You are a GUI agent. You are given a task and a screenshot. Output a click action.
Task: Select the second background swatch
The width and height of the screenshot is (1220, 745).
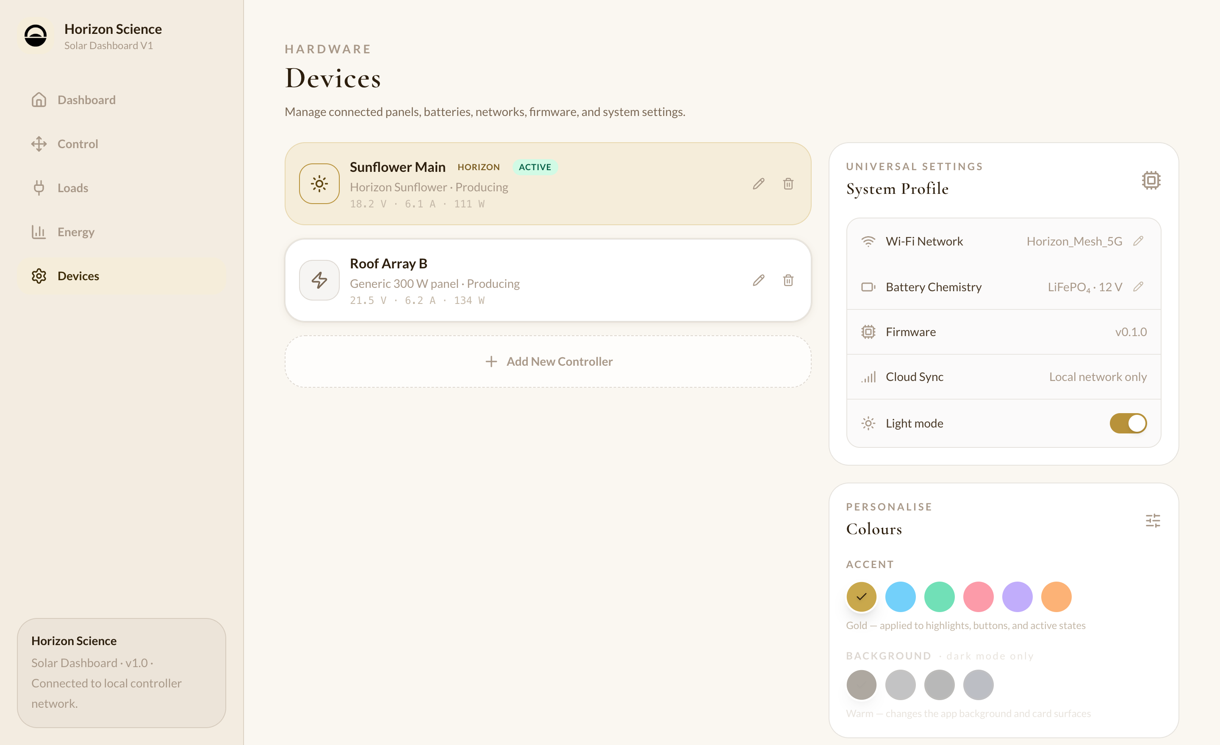click(901, 685)
